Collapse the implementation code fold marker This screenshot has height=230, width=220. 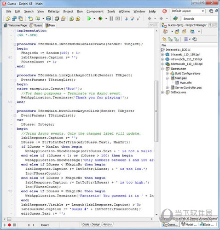15,31
